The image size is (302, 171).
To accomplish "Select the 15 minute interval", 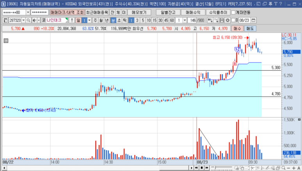I will click(x=154, y=20).
